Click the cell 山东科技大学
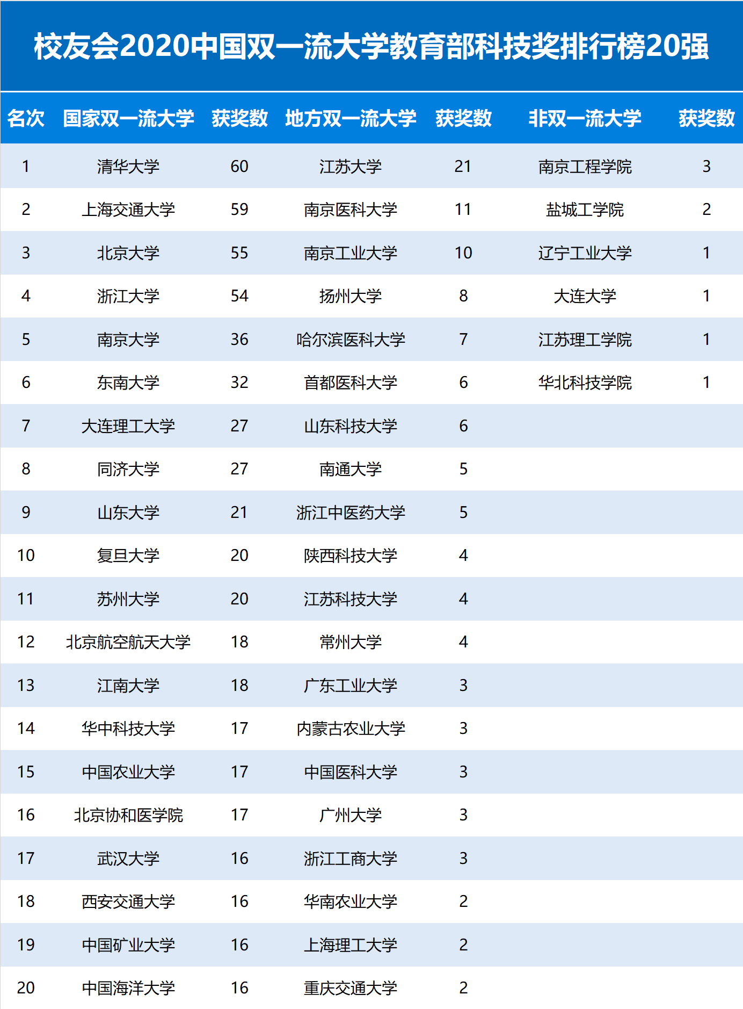743x1009 pixels. coord(351,426)
